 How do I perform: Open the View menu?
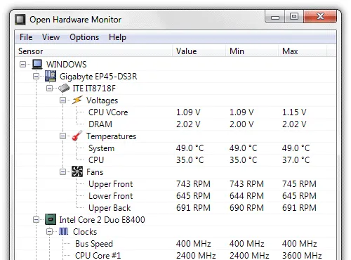(51, 37)
